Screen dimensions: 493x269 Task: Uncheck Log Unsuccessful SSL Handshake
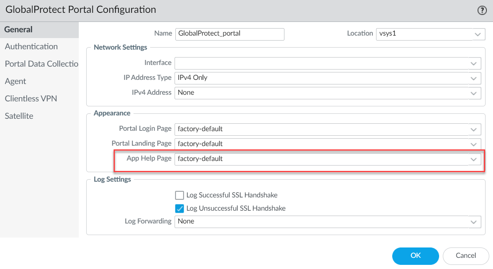pos(180,208)
